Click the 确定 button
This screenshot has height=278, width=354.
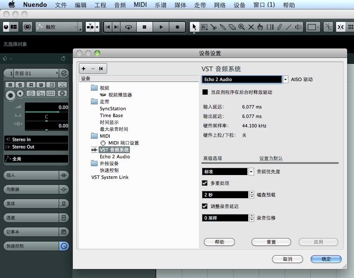click(326, 259)
